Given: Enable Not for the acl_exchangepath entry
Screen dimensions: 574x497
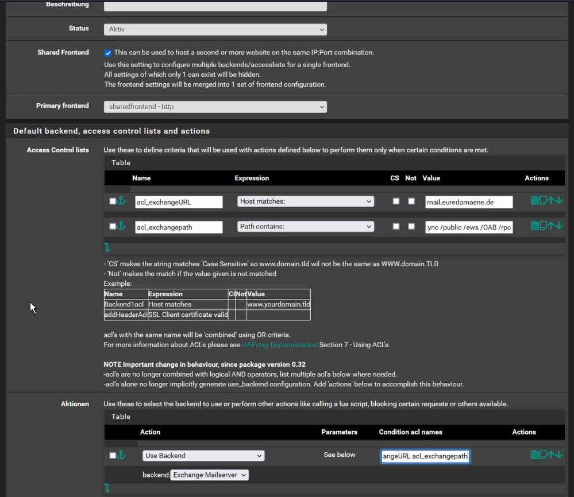Looking at the screenshot, I should click(x=411, y=226).
